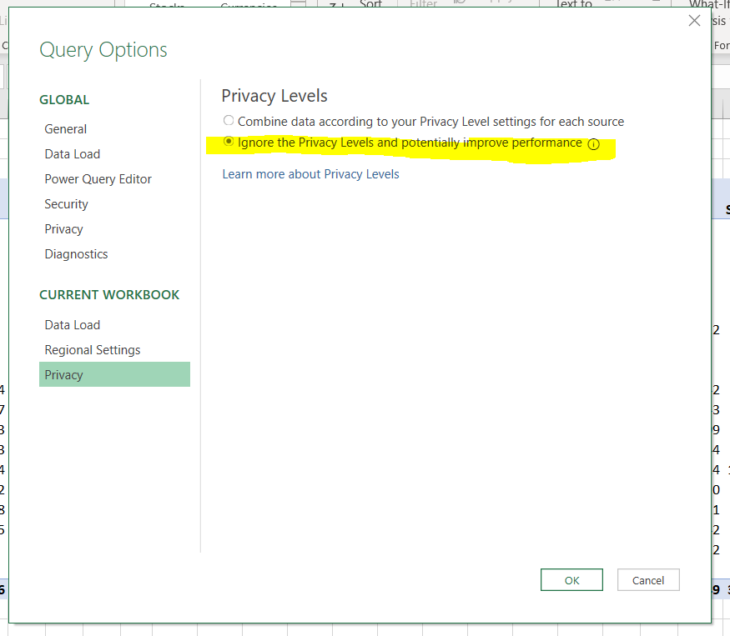Screen dimensions: 730x636
Task: Select 'Combine data according to Privacy Level settings'
Action: pos(229,121)
